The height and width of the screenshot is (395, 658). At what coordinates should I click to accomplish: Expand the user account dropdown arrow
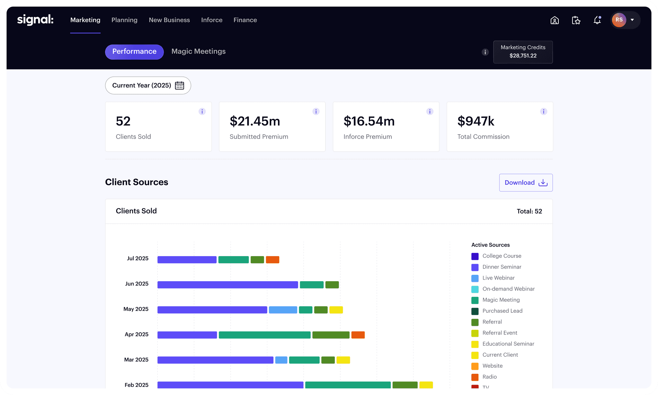(x=632, y=20)
